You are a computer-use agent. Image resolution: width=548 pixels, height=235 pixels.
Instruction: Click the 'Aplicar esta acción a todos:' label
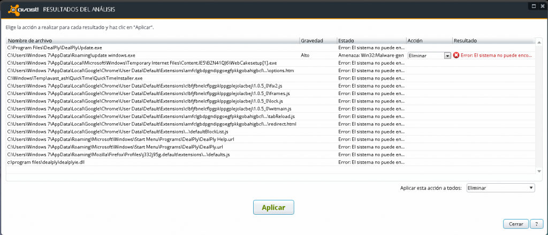[x=431, y=189]
